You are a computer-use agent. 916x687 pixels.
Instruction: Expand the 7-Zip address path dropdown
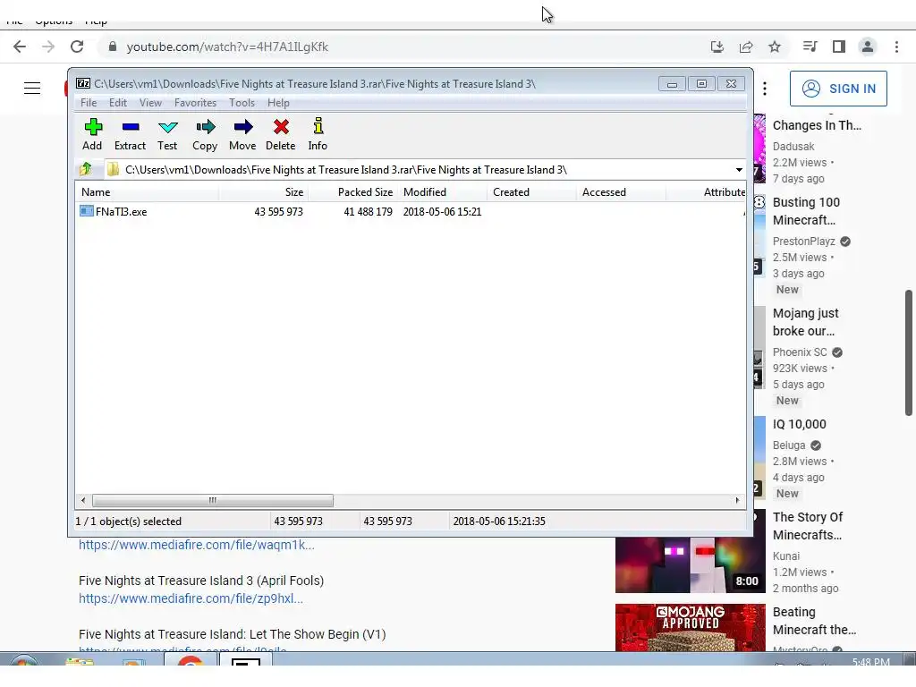[x=739, y=170]
